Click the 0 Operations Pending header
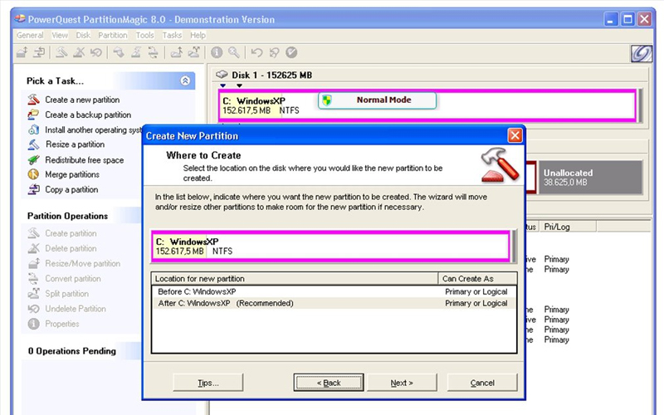 click(x=72, y=351)
